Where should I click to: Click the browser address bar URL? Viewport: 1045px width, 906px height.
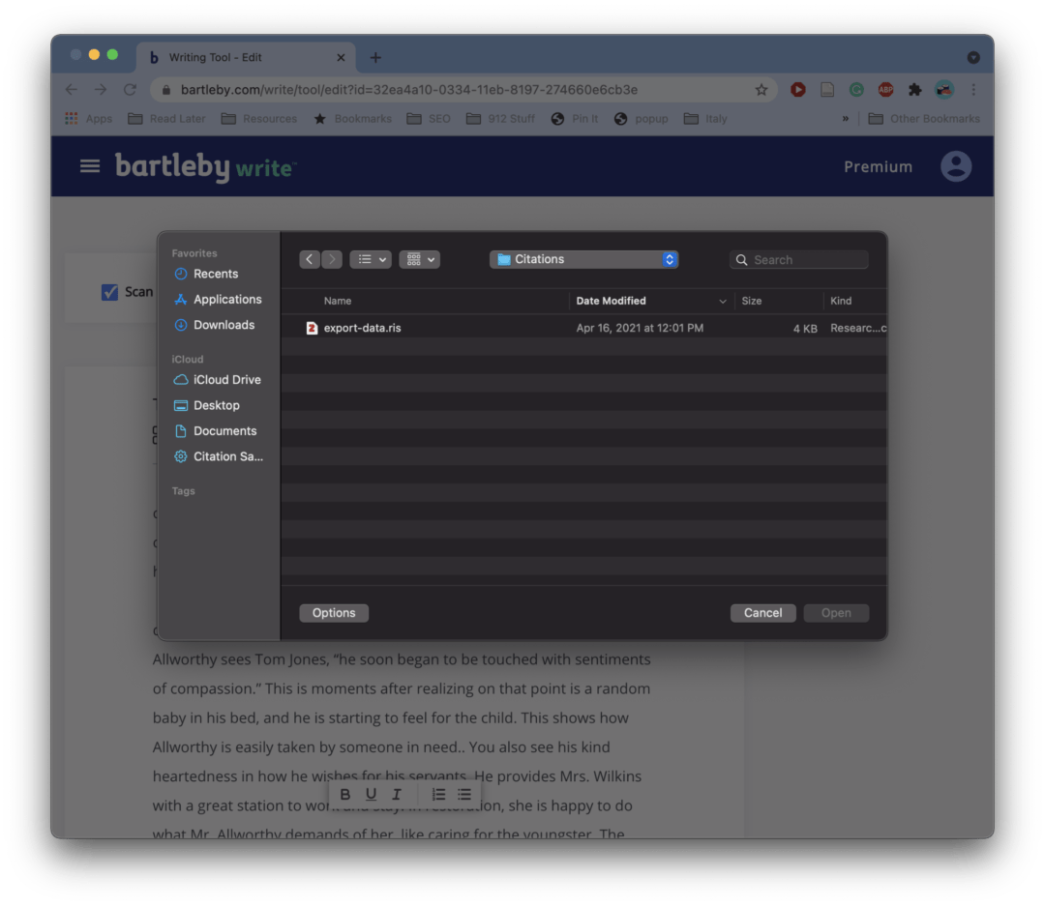point(408,89)
